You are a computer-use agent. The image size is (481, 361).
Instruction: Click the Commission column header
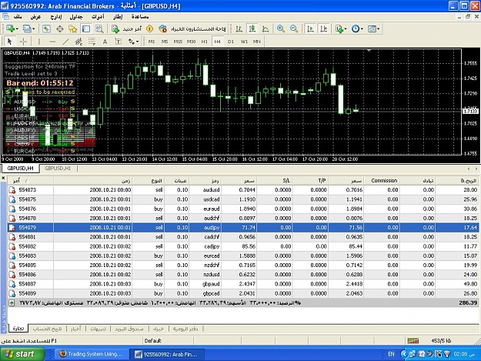point(384,181)
